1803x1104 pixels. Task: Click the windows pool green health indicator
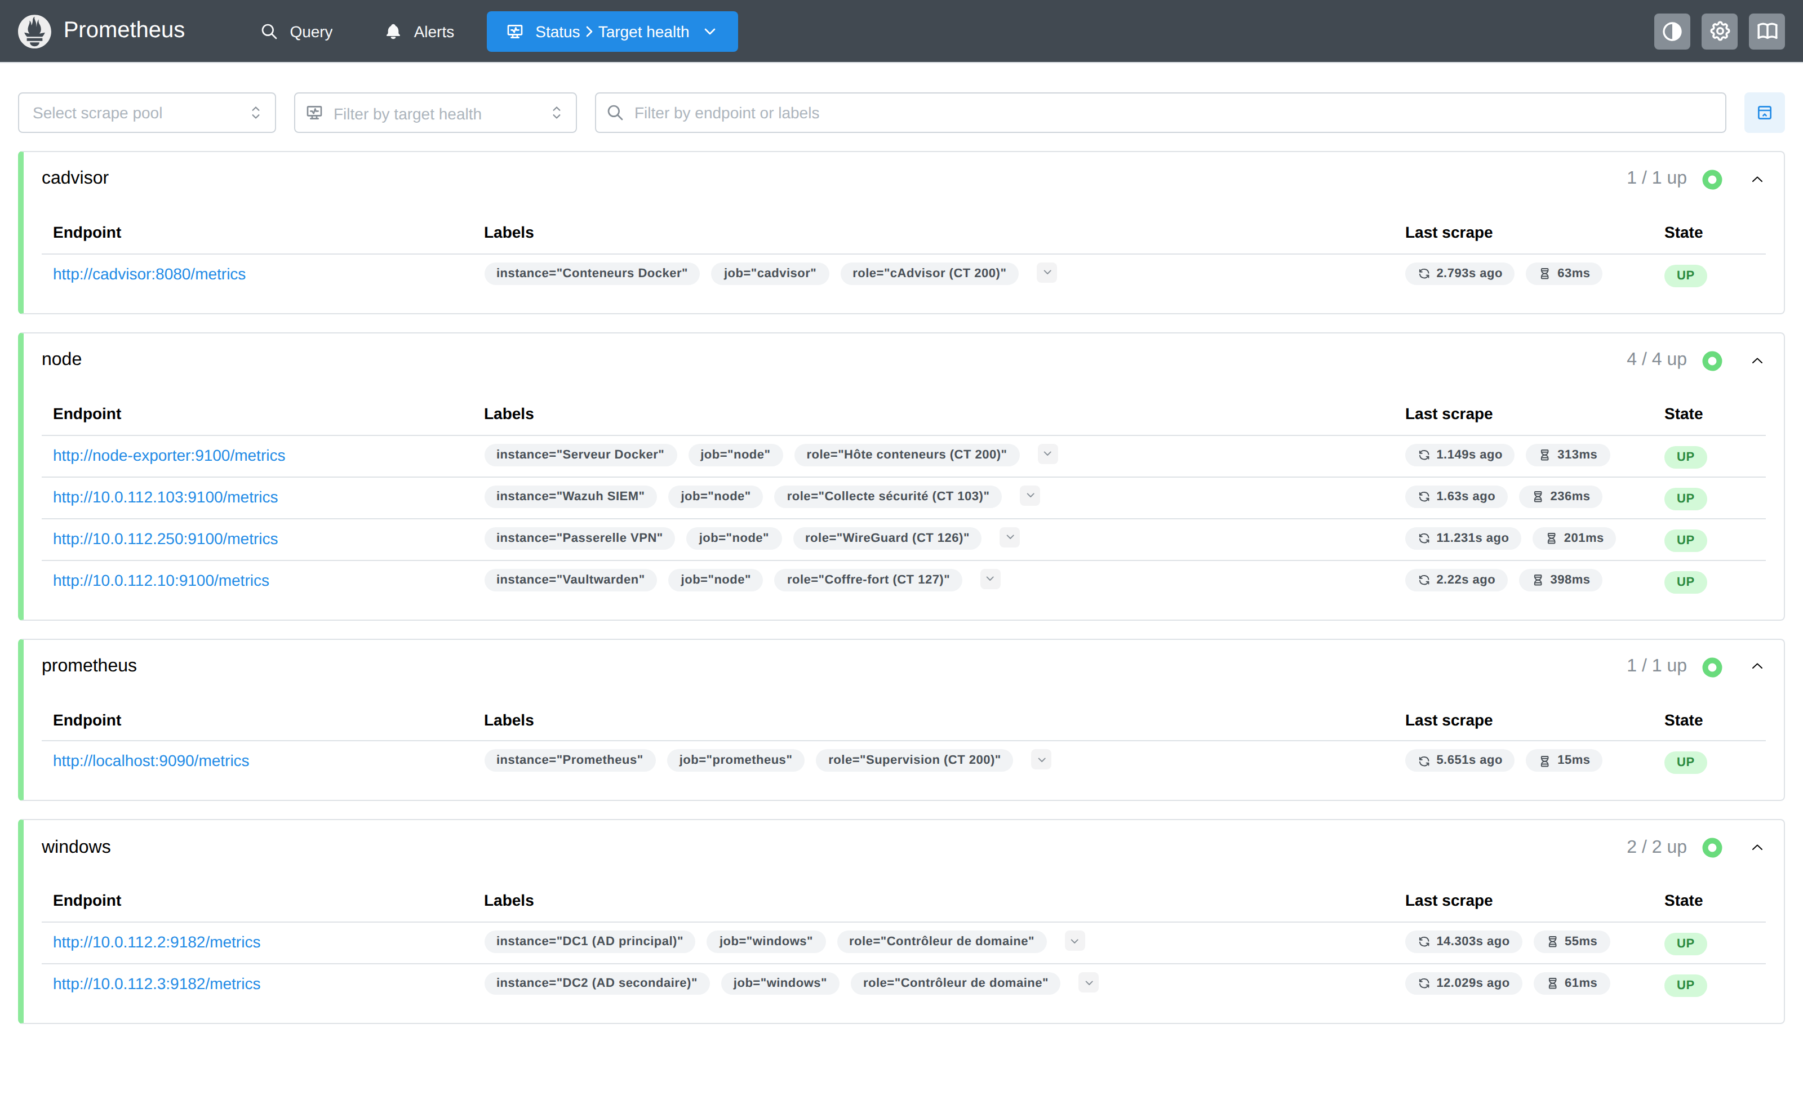click(x=1712, y=848)
